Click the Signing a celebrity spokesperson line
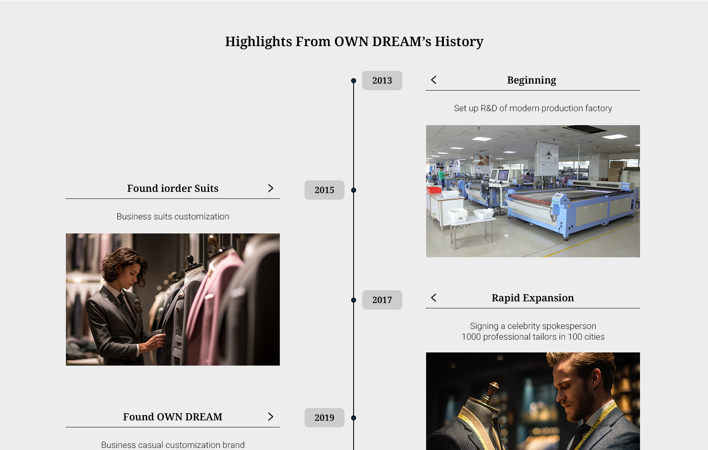This screenshot has height=450, width=708. coord(533,326)
